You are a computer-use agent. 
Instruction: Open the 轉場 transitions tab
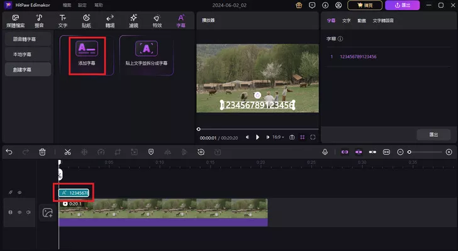point(110,21)
